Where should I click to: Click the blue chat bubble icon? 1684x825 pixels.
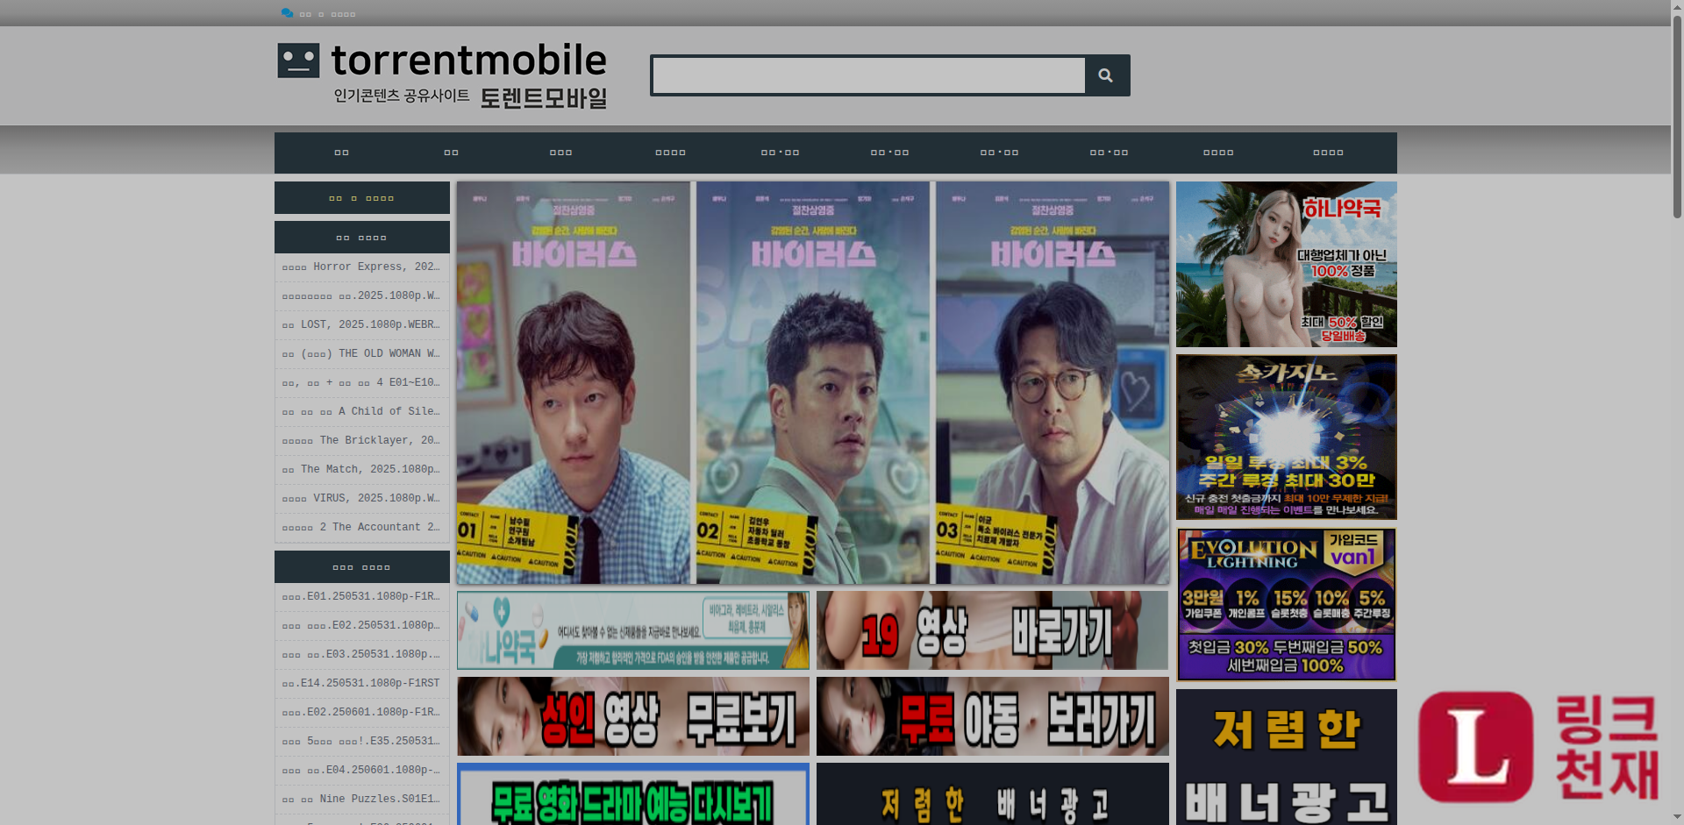click(287, 13)
